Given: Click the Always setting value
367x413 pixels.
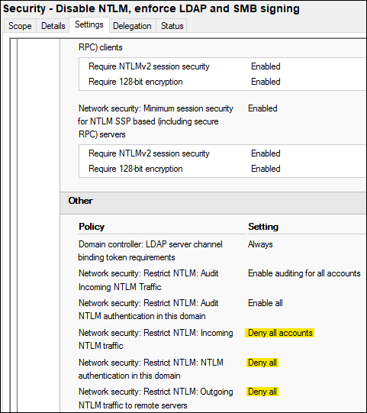Looking at the screenshot, I should coord(260,244).
